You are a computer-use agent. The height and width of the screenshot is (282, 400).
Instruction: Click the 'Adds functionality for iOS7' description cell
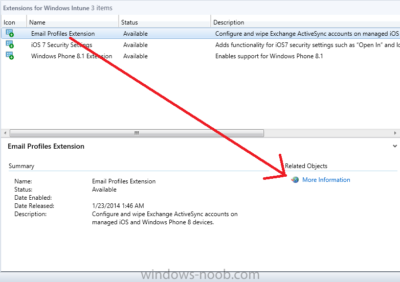click(307, 45)
